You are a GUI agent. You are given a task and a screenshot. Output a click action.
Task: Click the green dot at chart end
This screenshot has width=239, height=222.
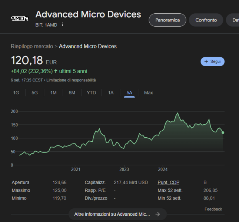point(223,132)
